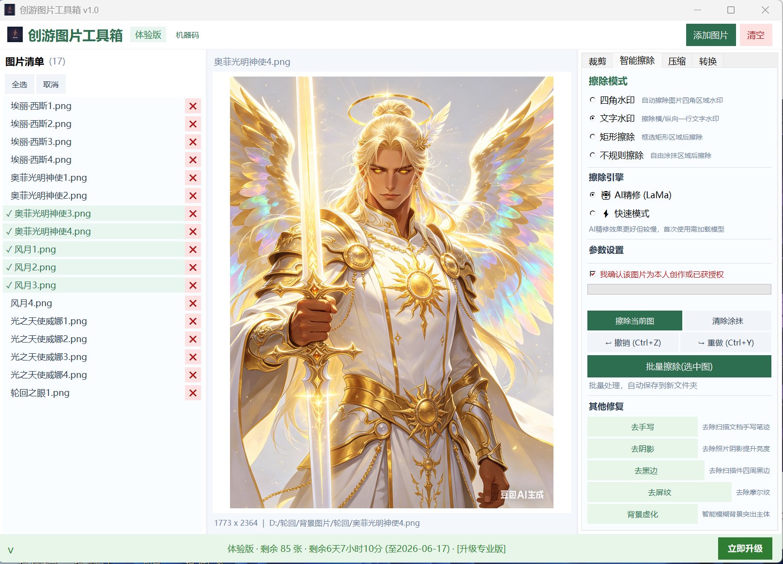The height and width of the screenshot is (564, 783).
Task: Select 光之天使威娜2.png in the list
Action: (x=94, y=339)
